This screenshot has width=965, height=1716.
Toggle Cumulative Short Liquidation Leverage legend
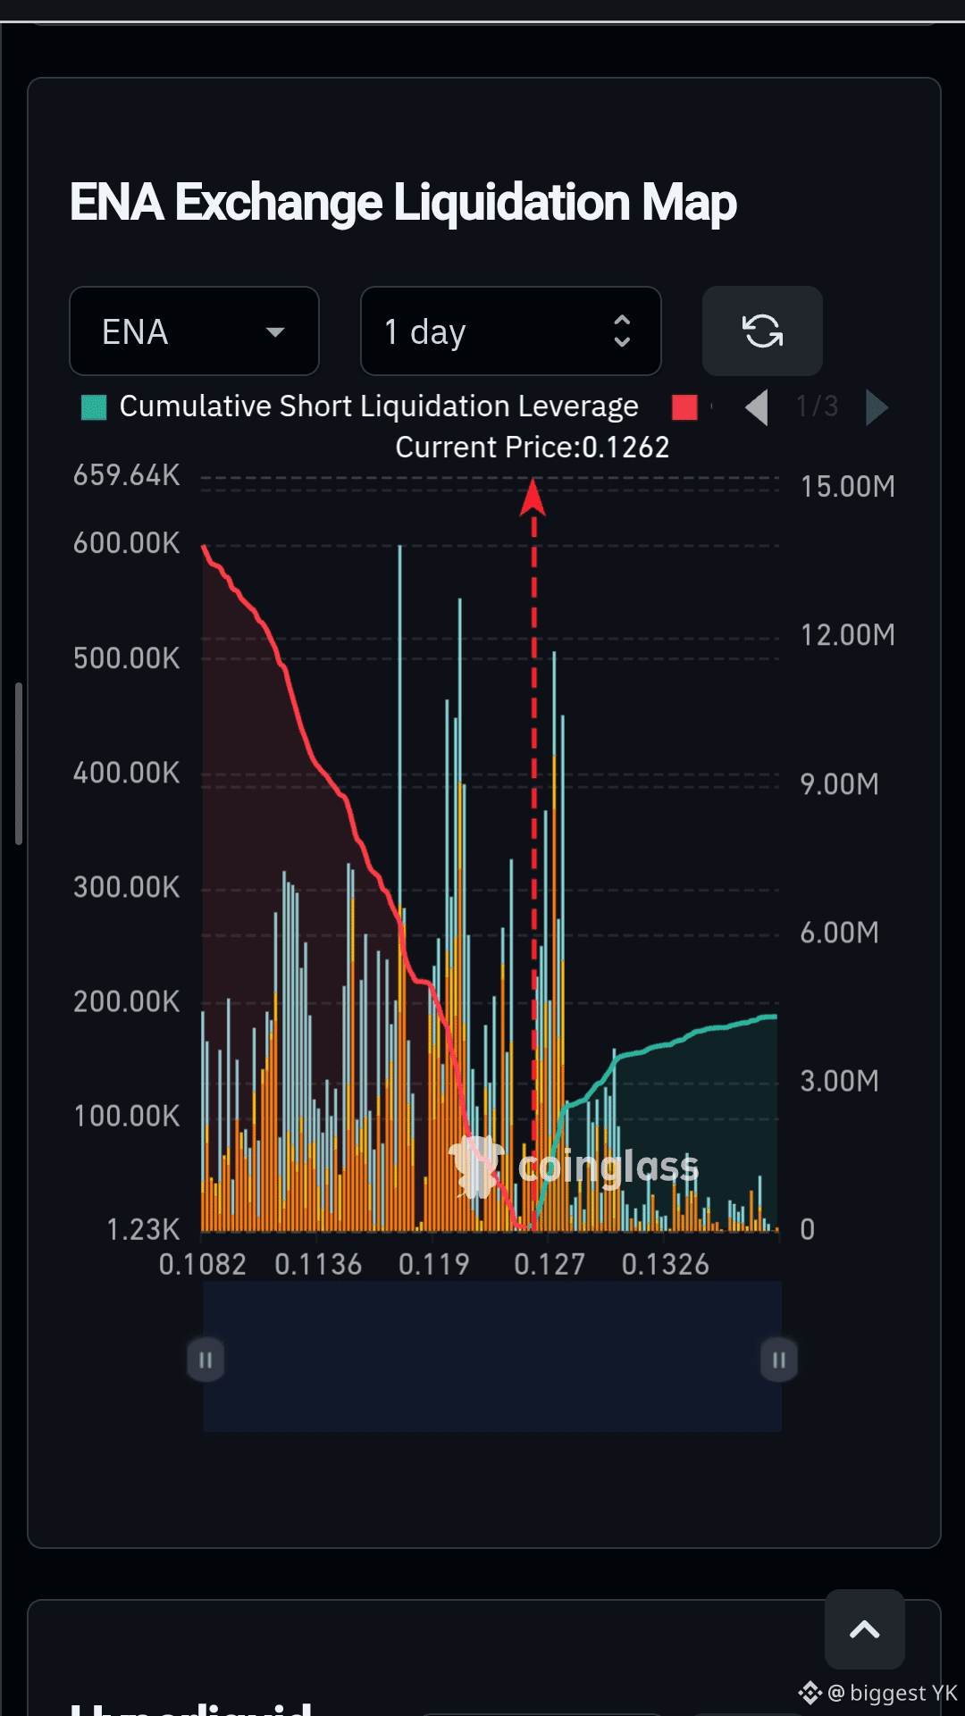(360, 406)
